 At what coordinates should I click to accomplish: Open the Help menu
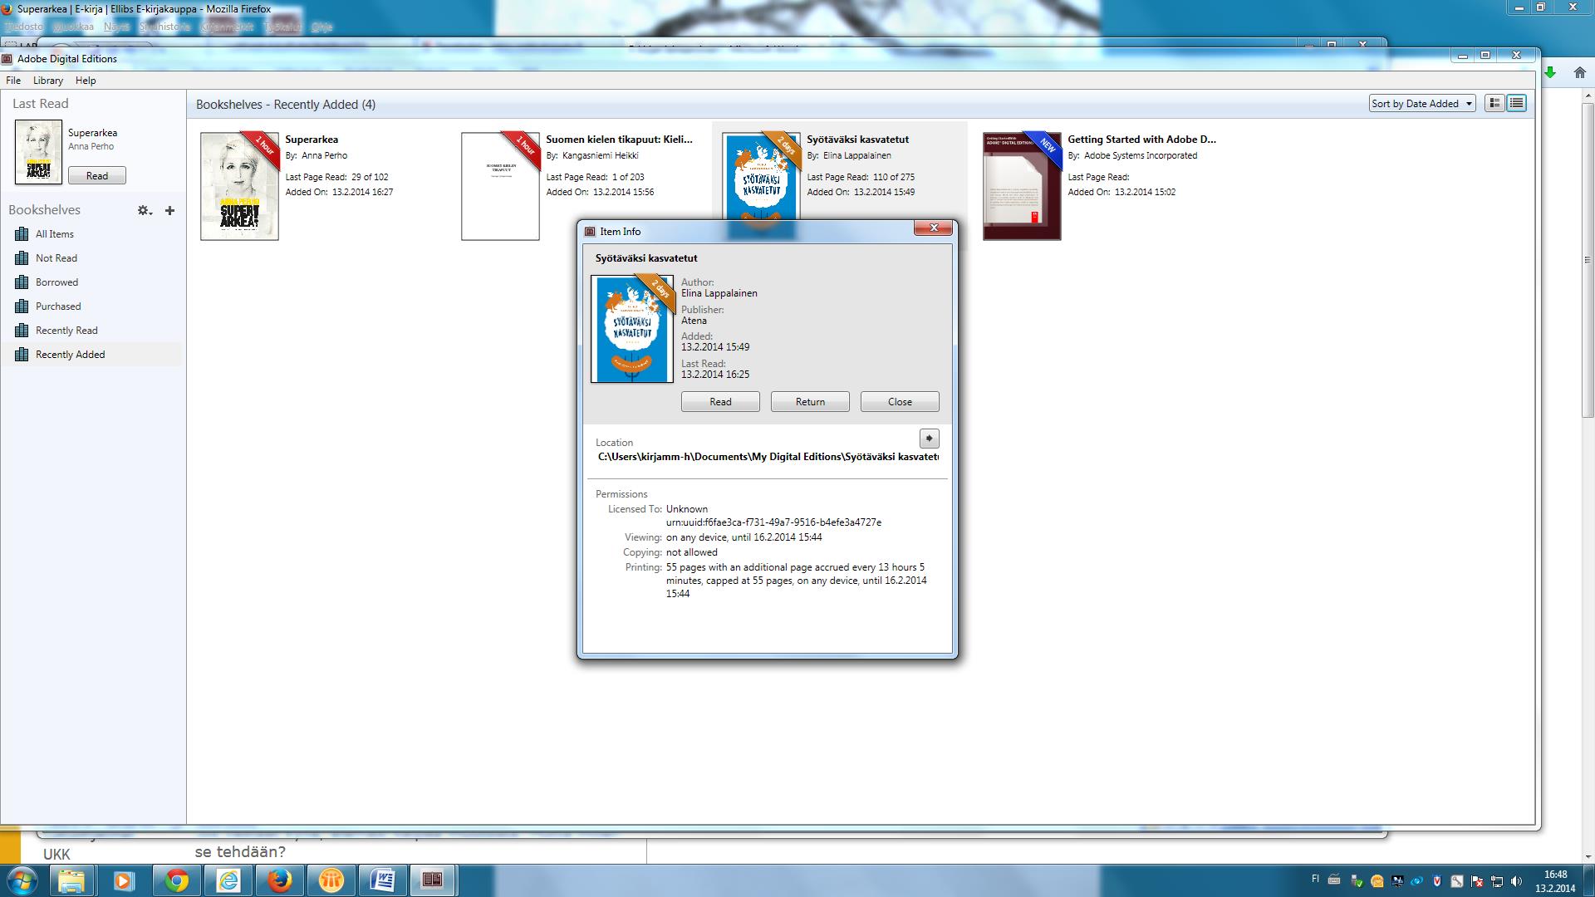pos(86,81)
